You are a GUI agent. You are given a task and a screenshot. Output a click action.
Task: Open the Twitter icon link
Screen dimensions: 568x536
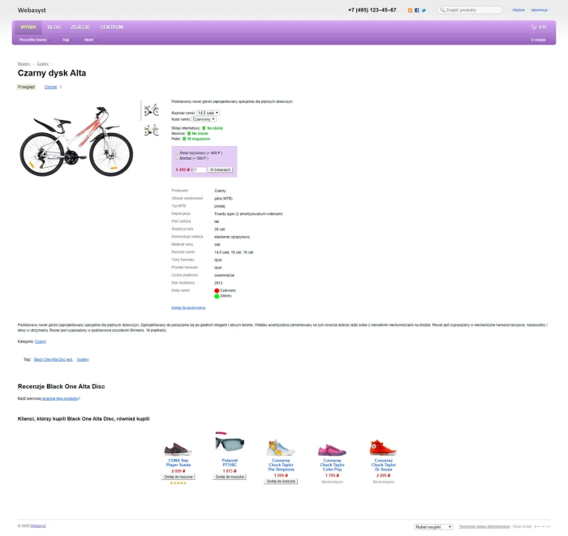[424, 11]
